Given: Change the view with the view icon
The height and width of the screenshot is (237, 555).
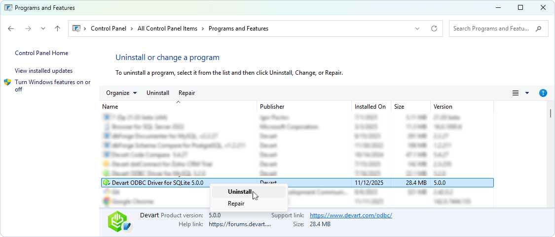Looking at the screenshot, I should click(x=516, y=93).
